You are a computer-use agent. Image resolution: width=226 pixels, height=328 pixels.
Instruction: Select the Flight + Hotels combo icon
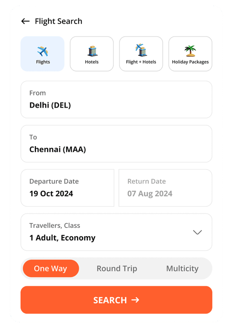(x=141, y=50)
